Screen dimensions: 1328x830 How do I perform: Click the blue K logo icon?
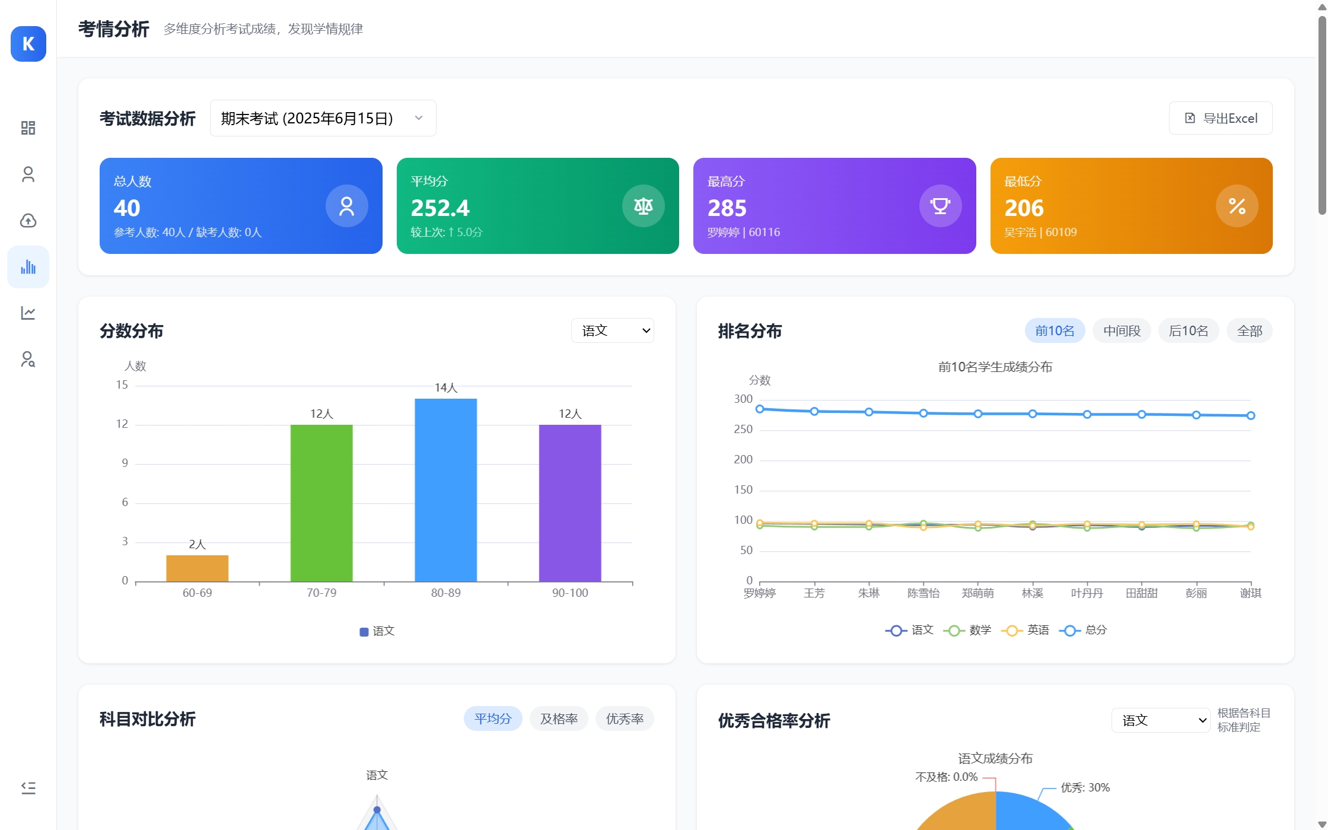28,44
